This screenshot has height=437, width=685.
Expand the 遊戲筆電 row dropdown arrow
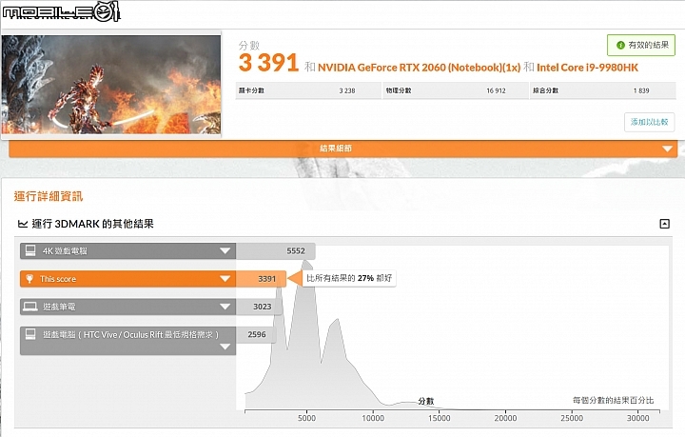point(225,307)
